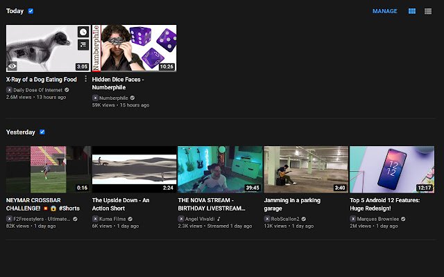
Task: Open Numberphile channel link
Action: (x=114, y=98)
